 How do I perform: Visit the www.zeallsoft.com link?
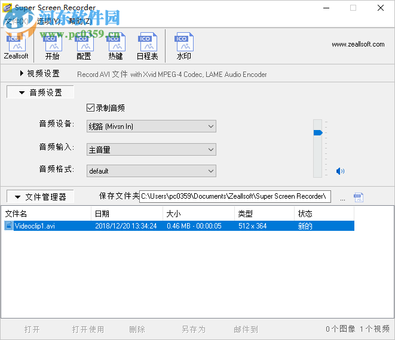click(358, 44)
